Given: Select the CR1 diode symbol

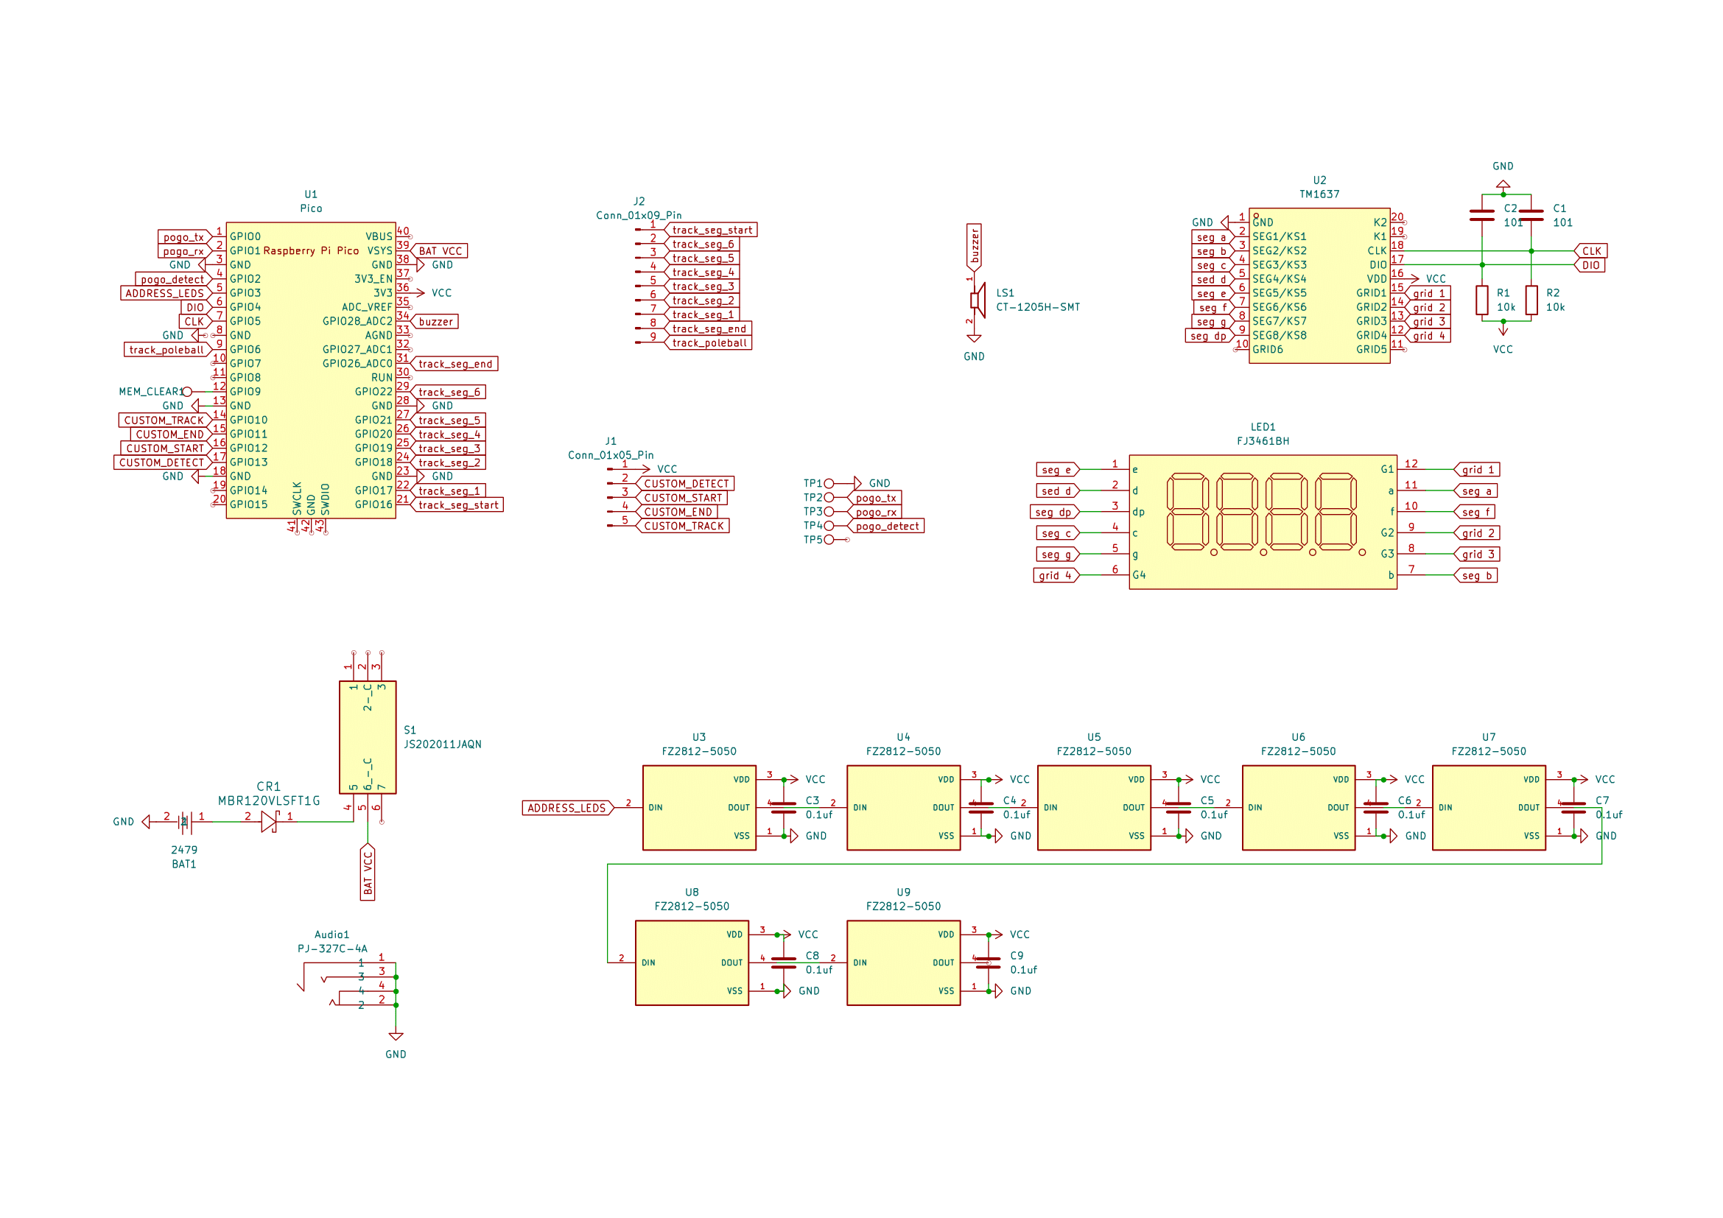Looking at the screenshot, I should [x=269, y=822].
